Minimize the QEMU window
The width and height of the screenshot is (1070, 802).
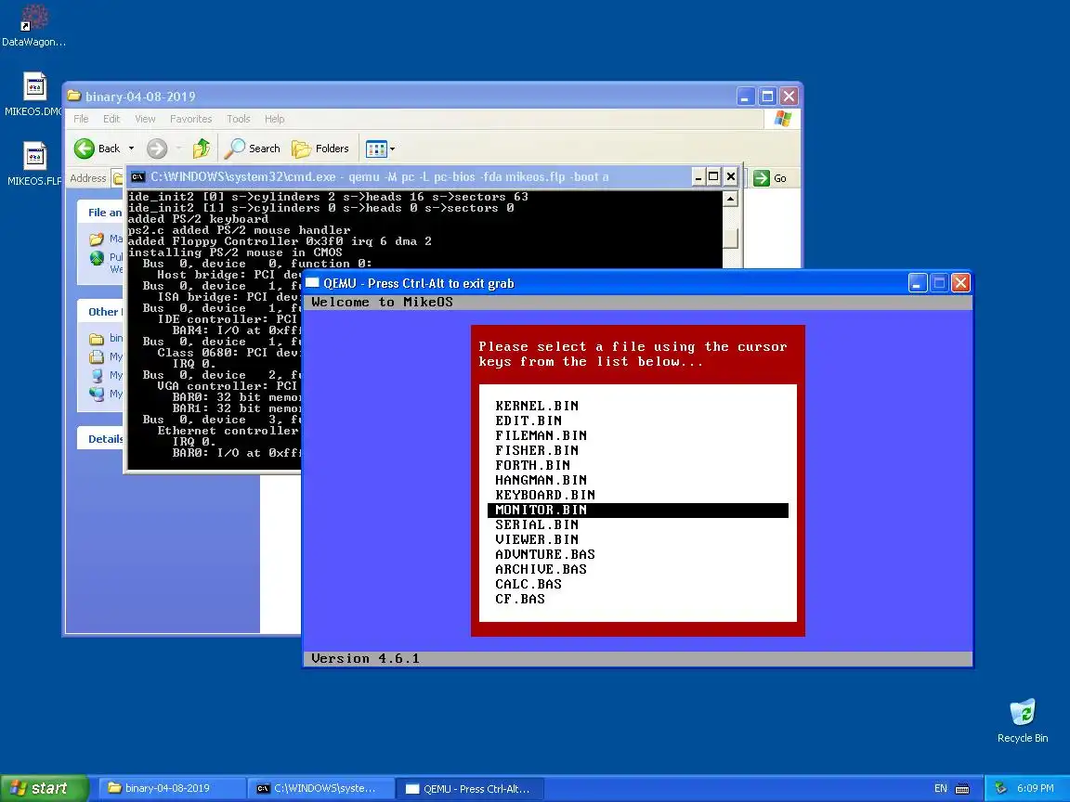[918, 282]
